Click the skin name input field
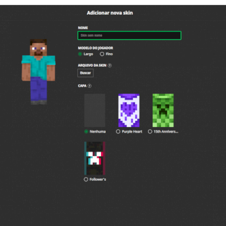 click(x=129, y=36)
